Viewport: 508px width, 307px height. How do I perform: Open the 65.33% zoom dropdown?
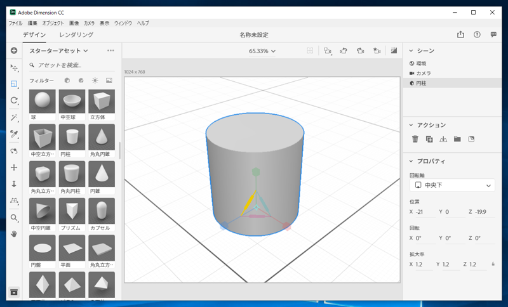click(x=262, y=51)
